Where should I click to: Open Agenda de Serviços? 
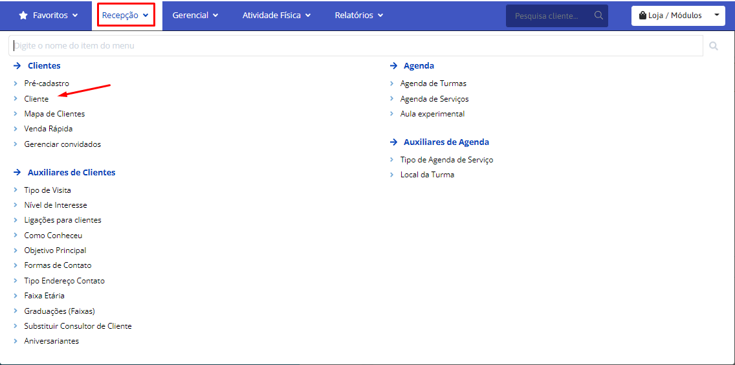point(435,99)
